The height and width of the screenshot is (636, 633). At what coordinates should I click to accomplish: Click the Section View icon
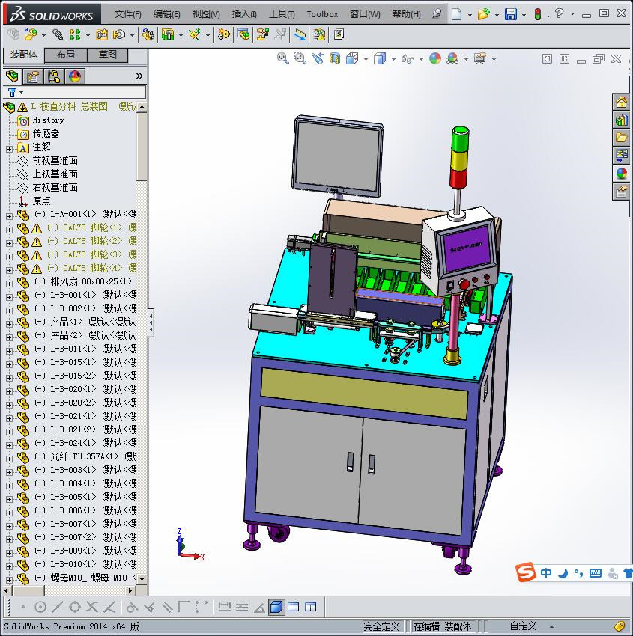(335, 59)
